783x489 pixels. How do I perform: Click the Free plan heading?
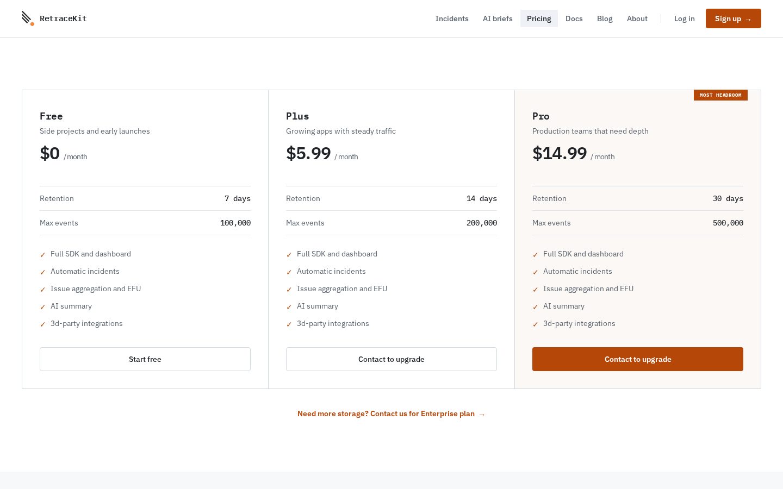(51, 116)
